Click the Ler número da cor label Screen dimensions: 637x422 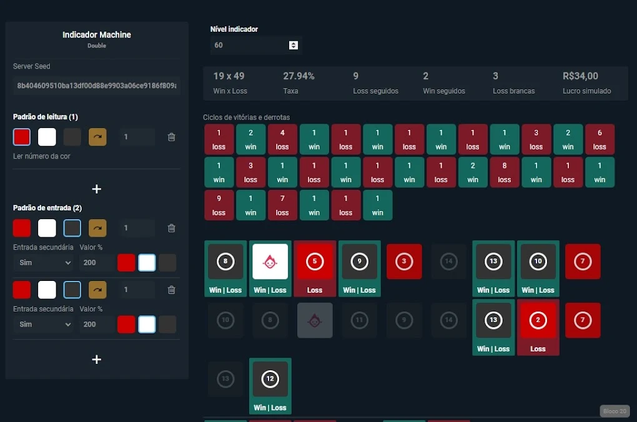click(42, 156)
